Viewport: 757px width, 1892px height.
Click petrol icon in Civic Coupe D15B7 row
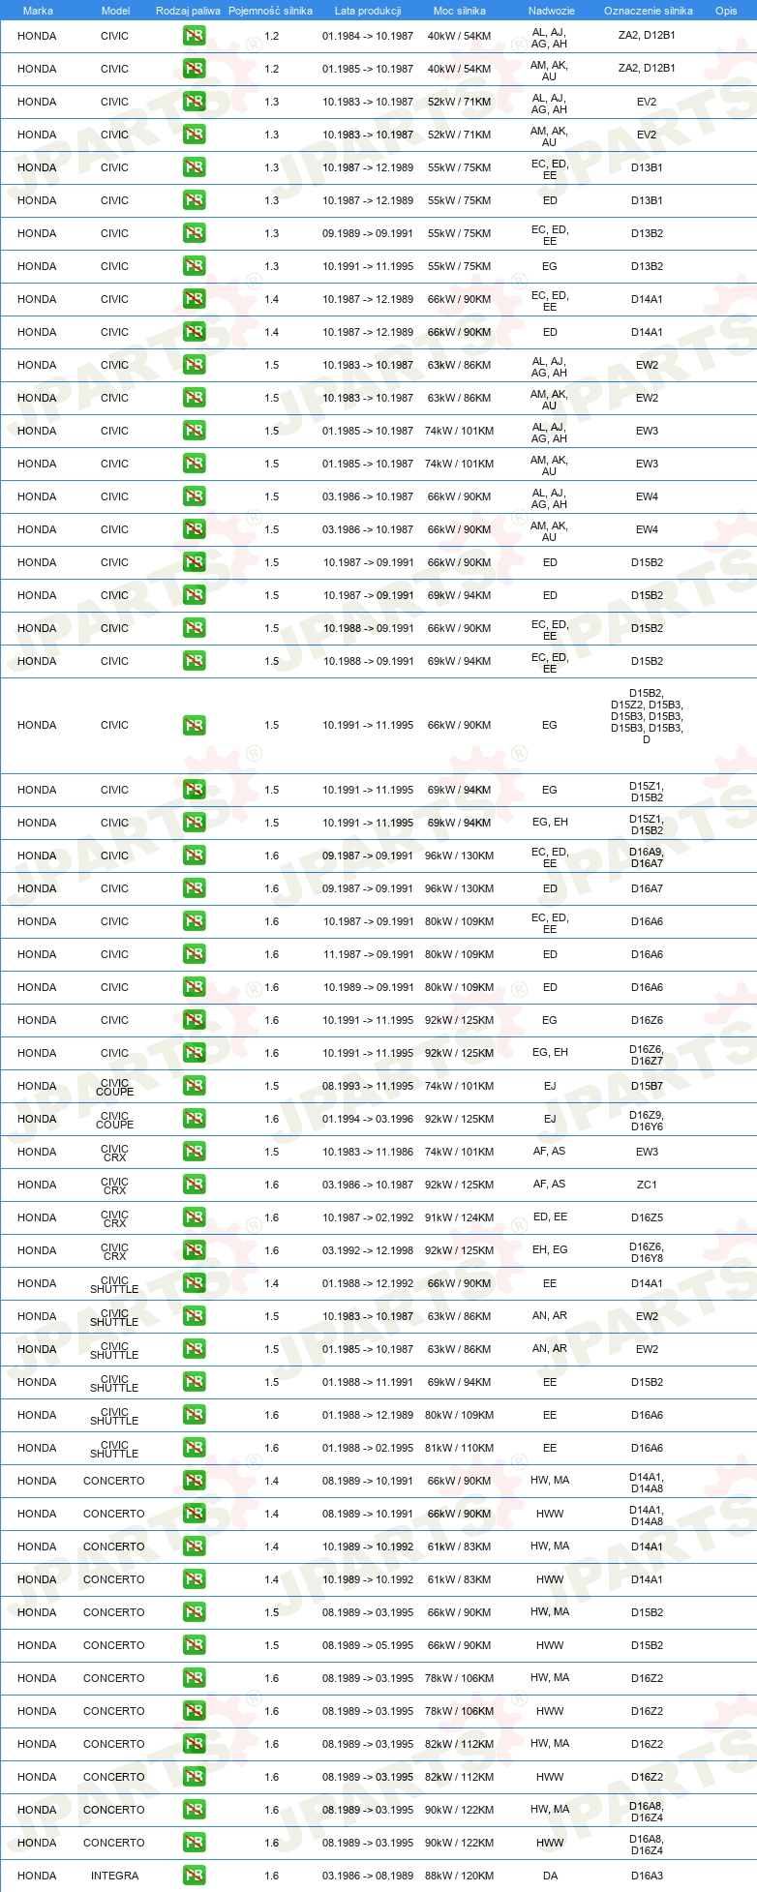point(194,1086)
